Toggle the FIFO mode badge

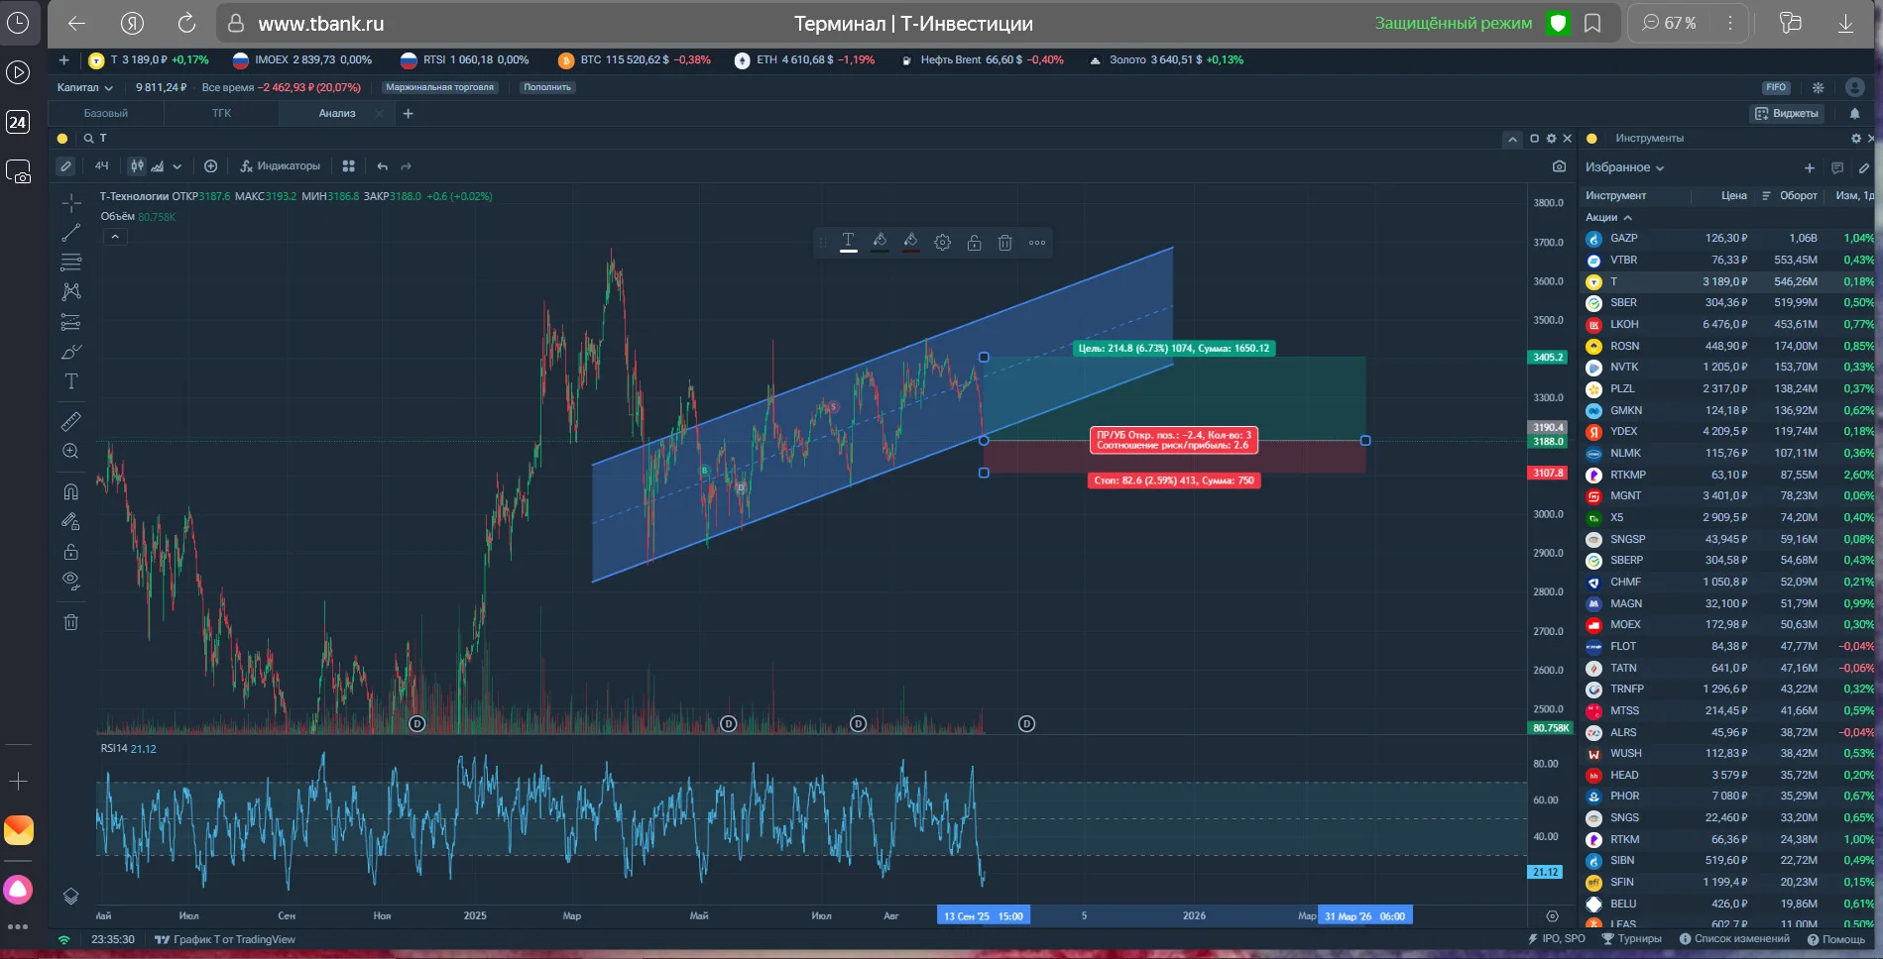pos(1776,87)
